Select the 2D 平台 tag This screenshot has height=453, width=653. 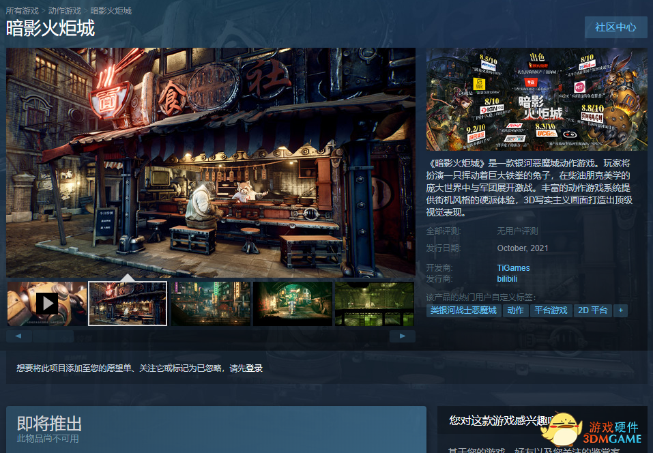pos(593,310)
